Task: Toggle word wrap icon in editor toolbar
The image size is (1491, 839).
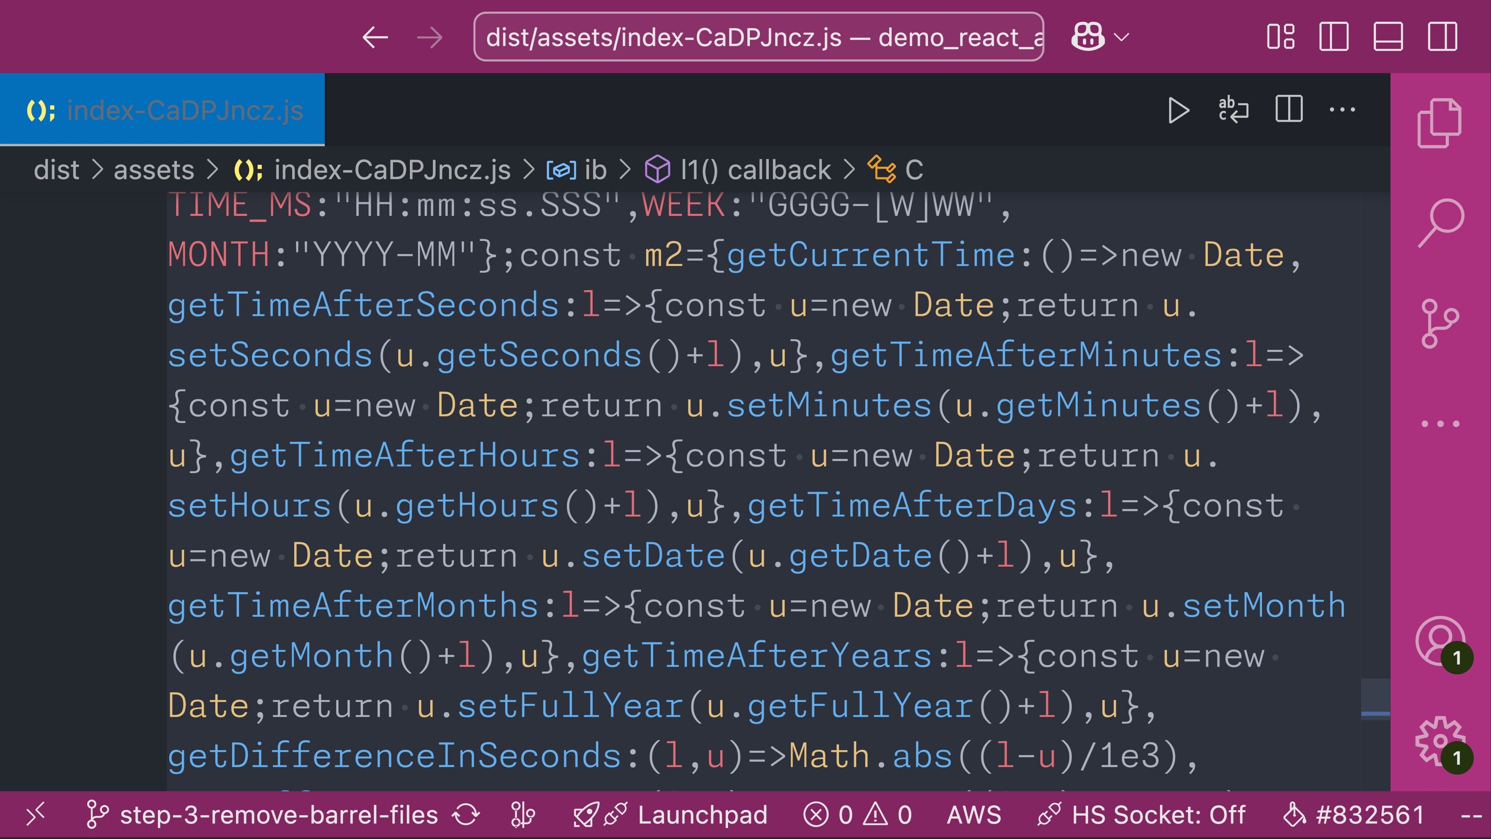Action: click(x=1233, y=110)
